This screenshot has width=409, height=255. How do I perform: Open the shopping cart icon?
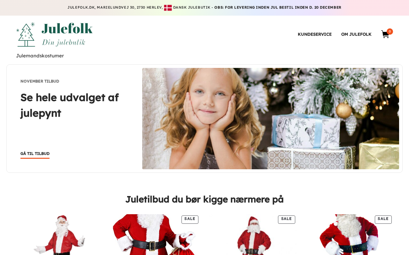point(385,34)
